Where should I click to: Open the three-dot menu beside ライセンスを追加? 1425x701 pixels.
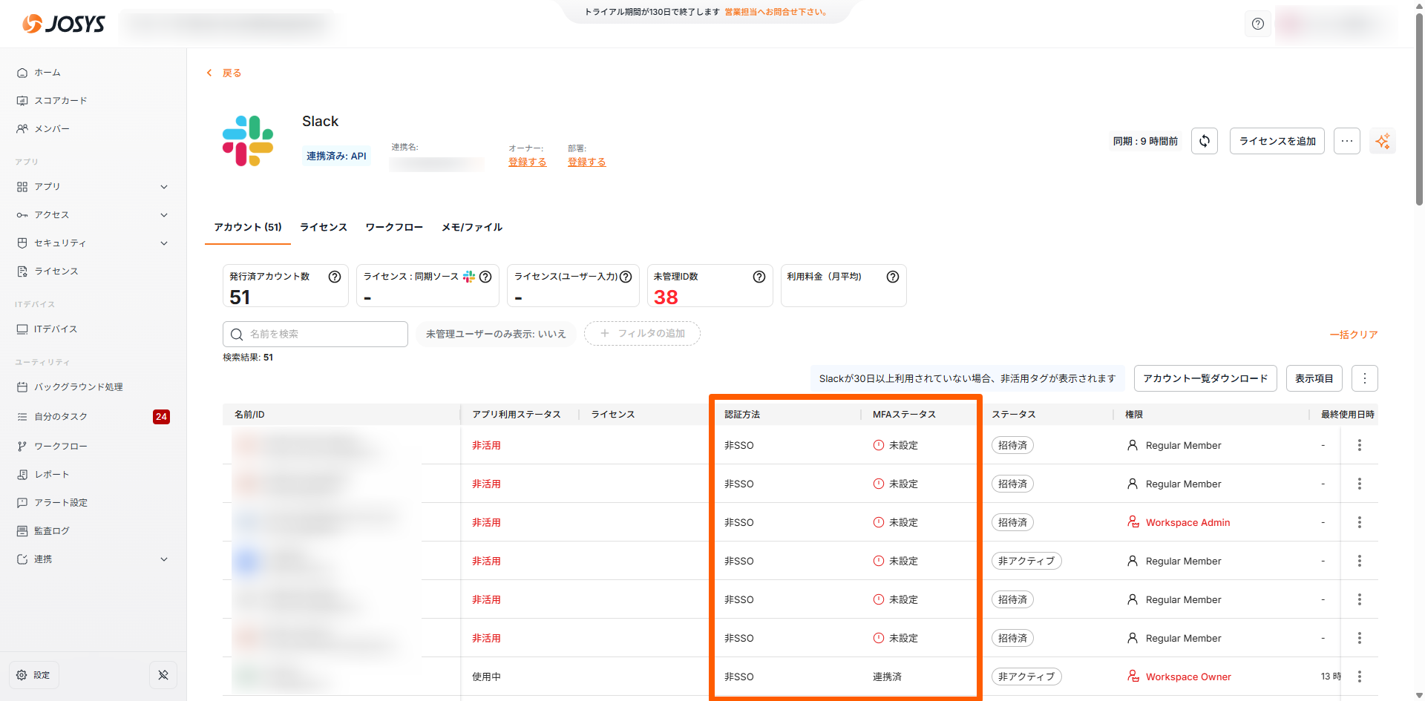(x=1346, y=141)
